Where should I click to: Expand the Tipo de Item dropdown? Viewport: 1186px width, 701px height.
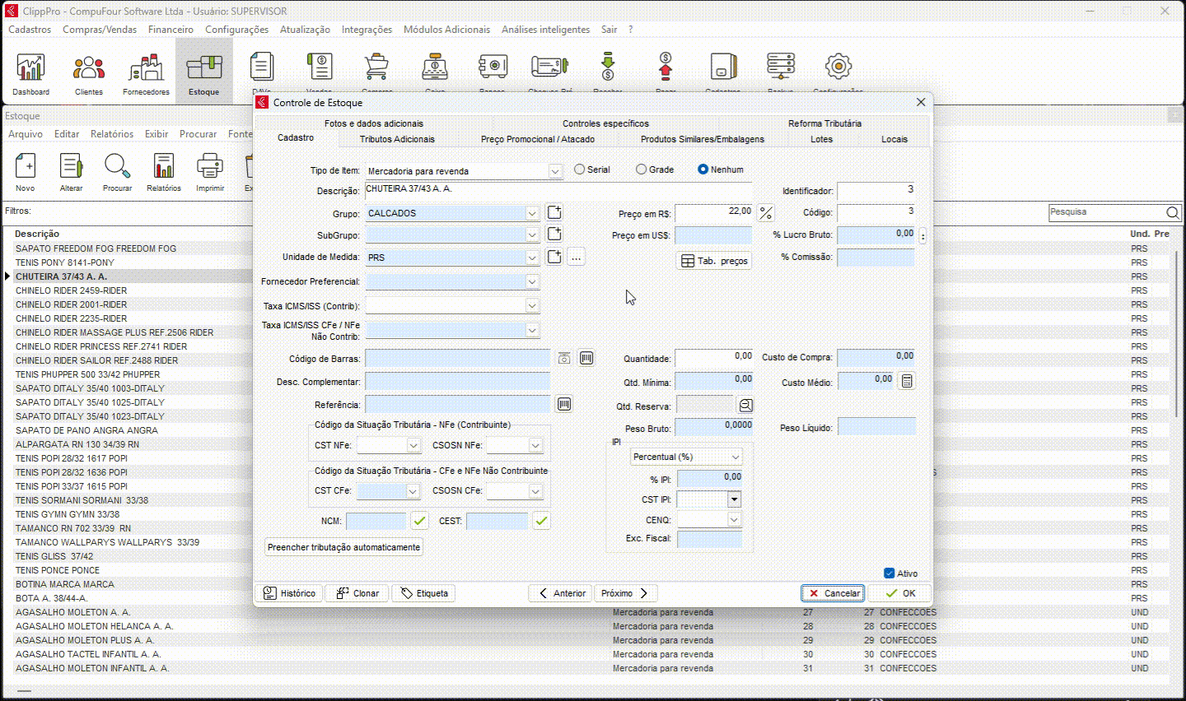[x=555, y=171]
